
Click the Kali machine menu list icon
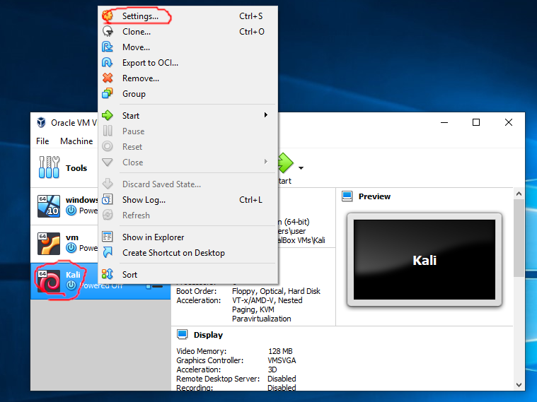pyautogui.click(x=154, y=285)
